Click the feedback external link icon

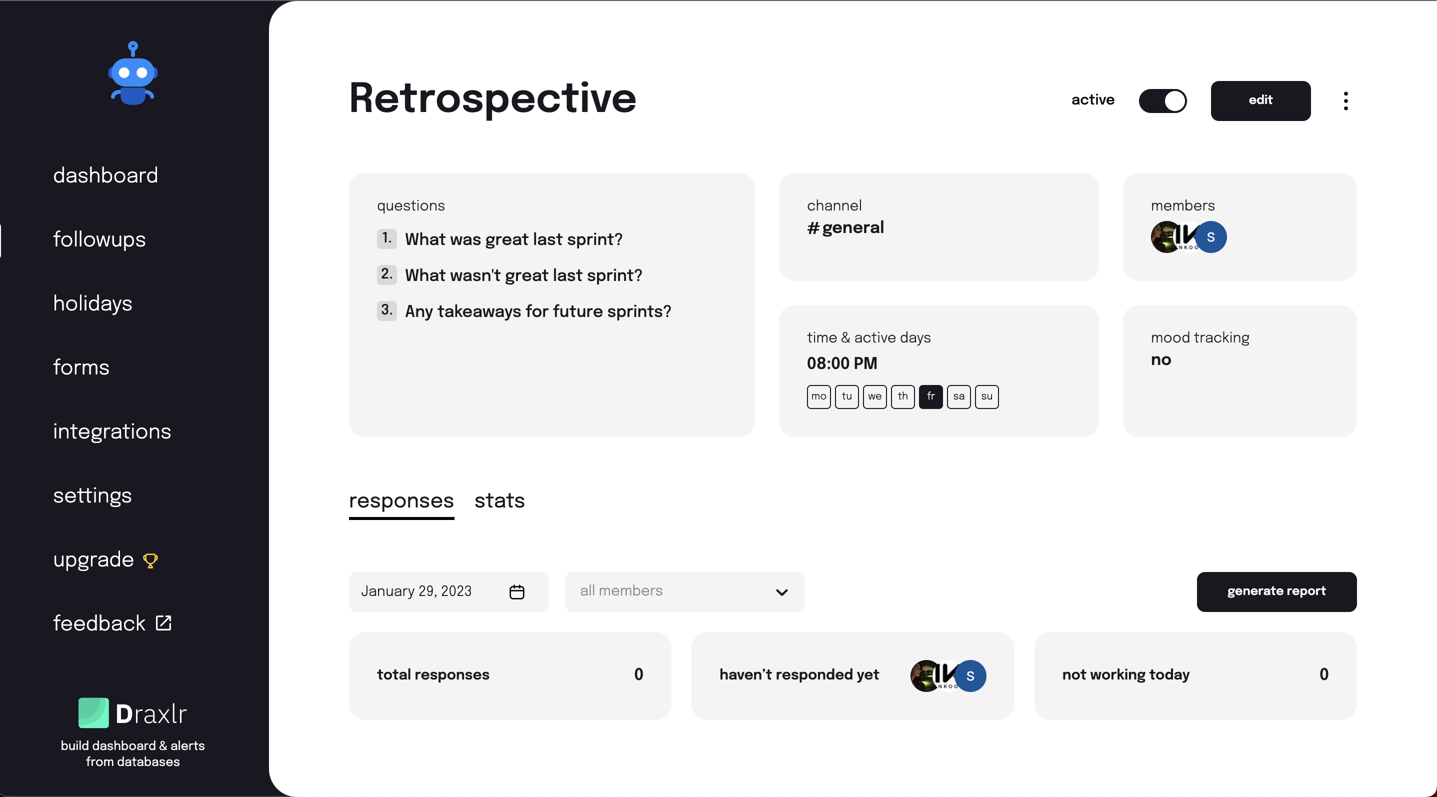pyautogui.click(x=163, y=623)
